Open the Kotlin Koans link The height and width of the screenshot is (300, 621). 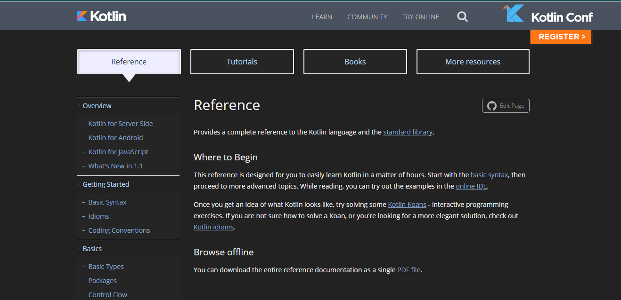coord(407,205)
